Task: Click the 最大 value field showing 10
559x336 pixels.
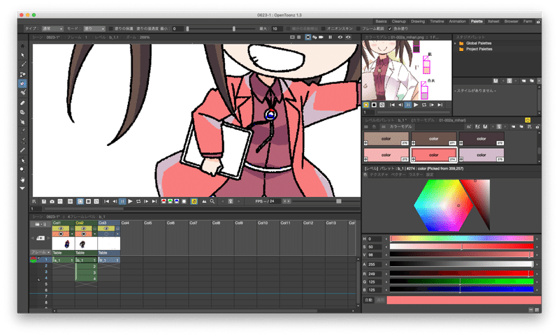Action: (x=277, y=29)
